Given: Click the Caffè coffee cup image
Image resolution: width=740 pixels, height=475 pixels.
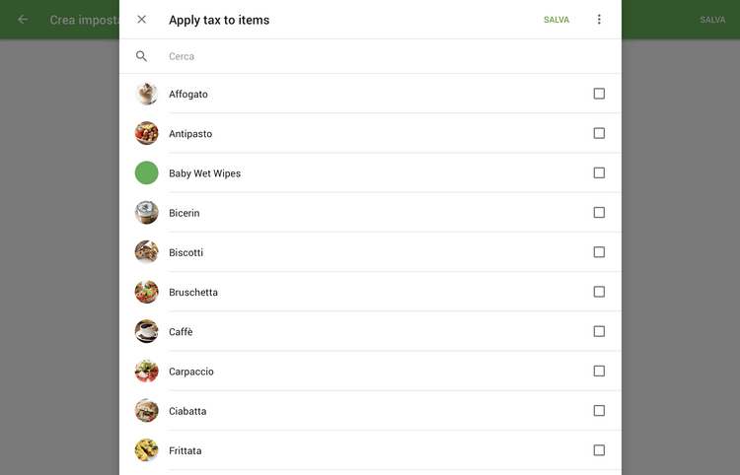Looking at the screenshot, I should point(146,331).
